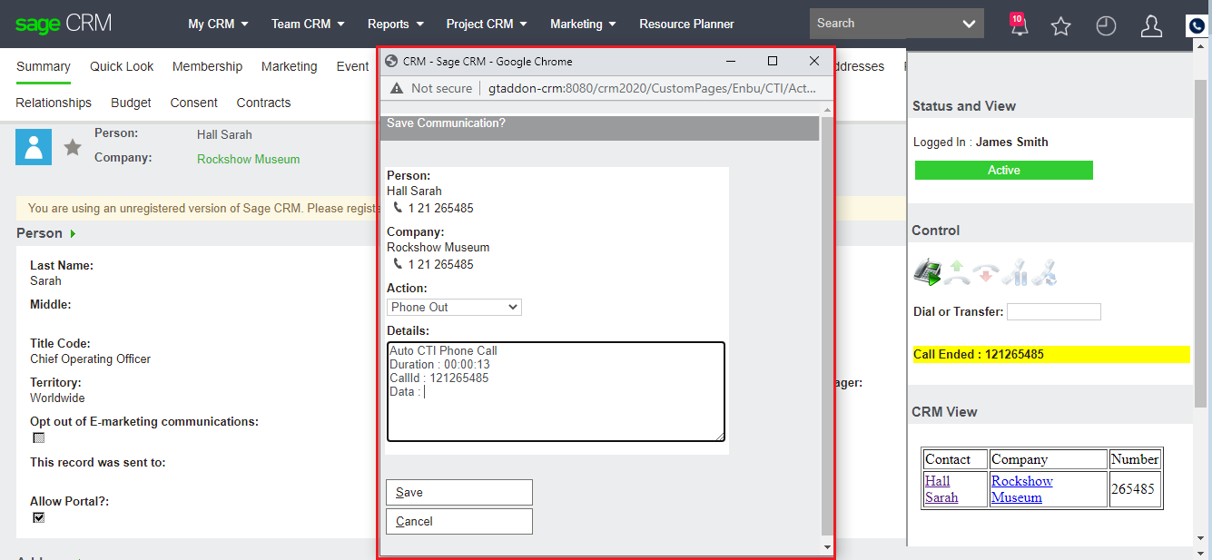Viewport: 1212px width, 560px height.
Task: Click the popup vertical scrollbar down arrow
Action: point(827,547)
